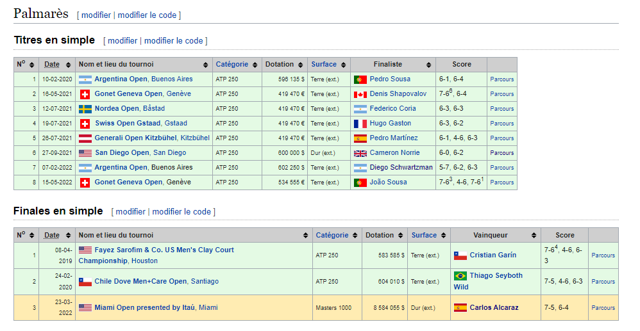This screenshot has height=331, width=640.
Task: Open Generali Open Kitzbühel link
Action: coord(135,138)
